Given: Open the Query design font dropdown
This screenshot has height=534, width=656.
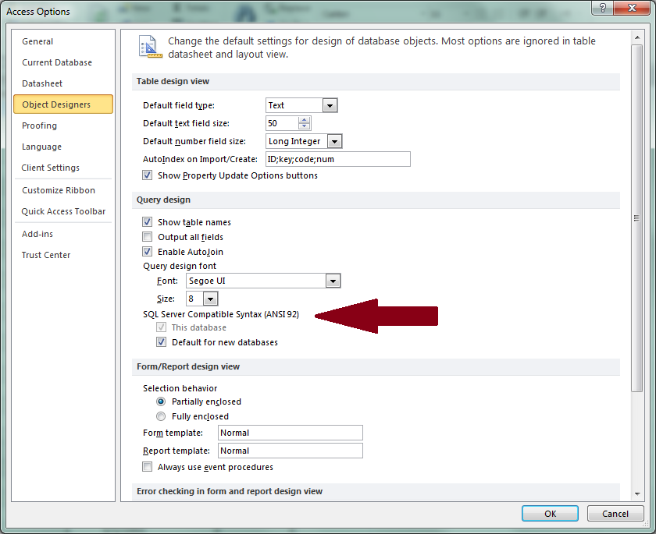Looking at the screenshot, I should [x=332, y=281].
